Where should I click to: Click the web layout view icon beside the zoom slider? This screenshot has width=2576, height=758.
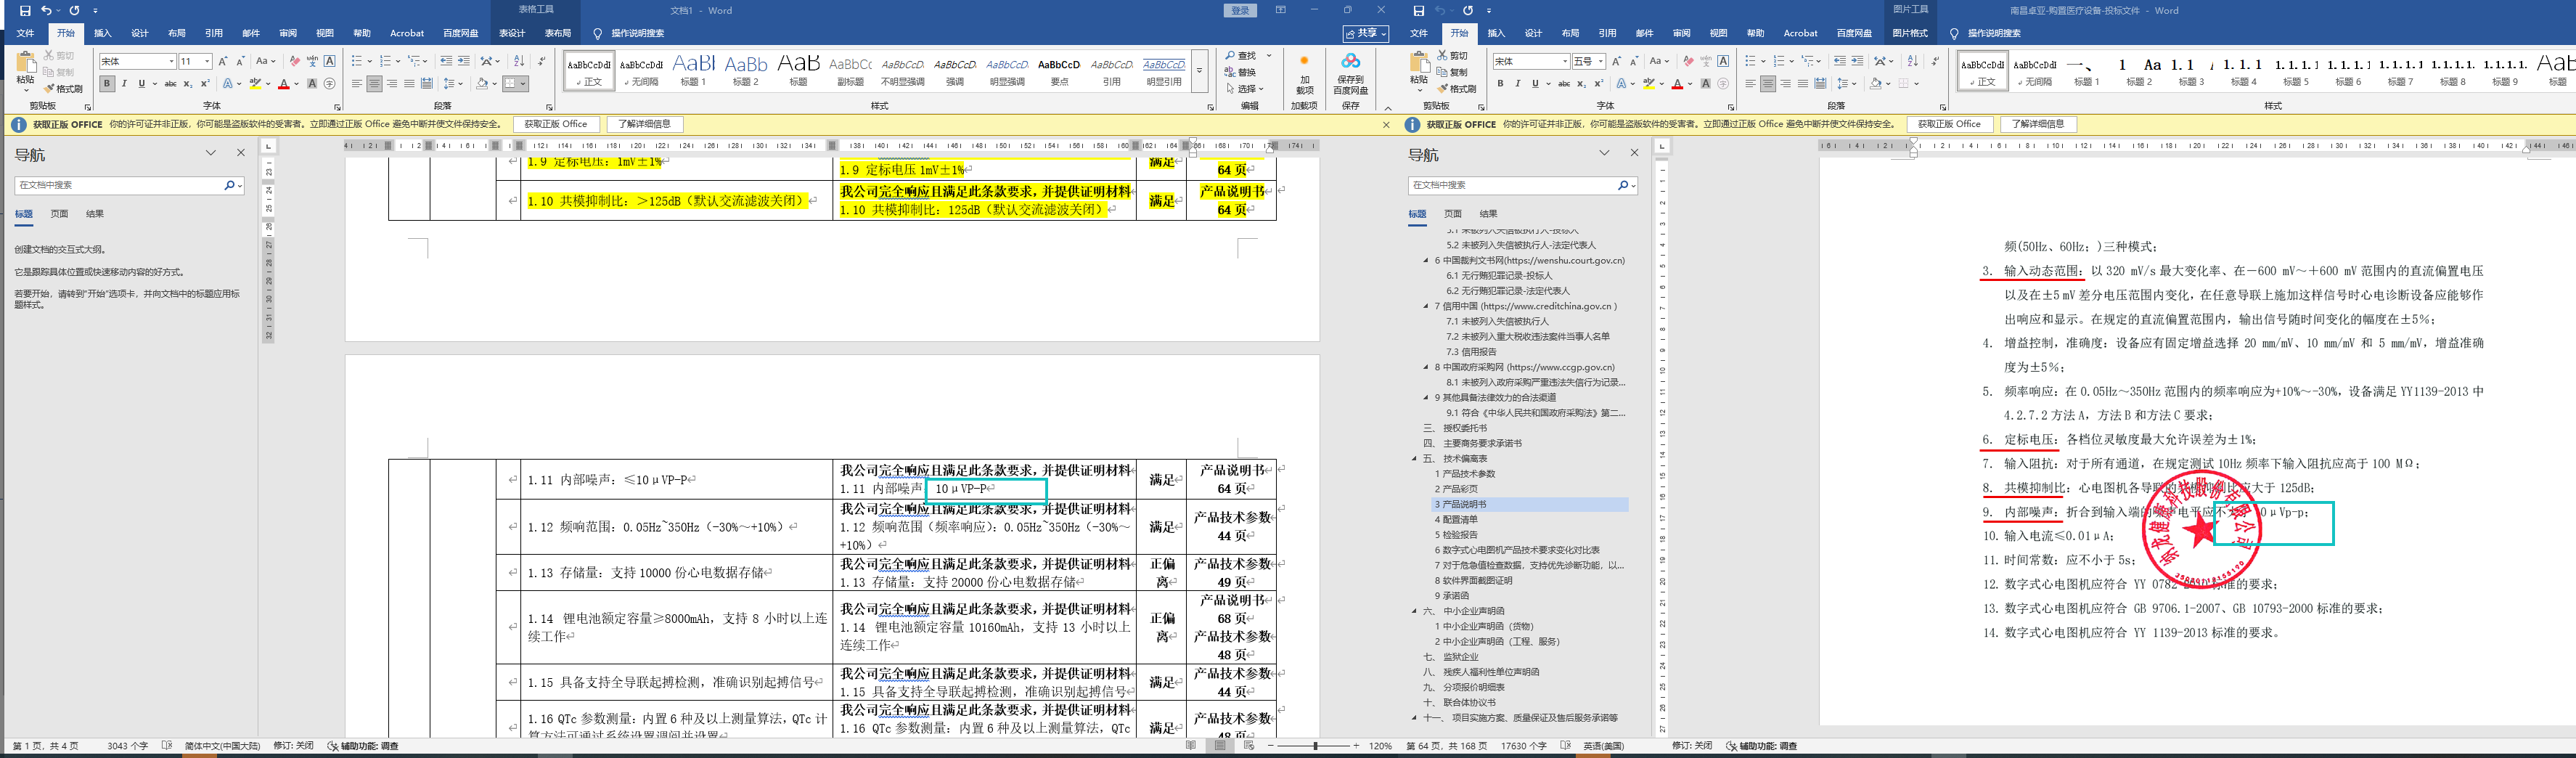1248,746
